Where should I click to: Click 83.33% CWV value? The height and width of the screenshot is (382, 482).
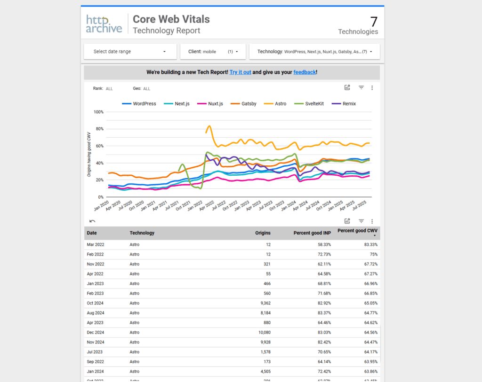point(371,244)
